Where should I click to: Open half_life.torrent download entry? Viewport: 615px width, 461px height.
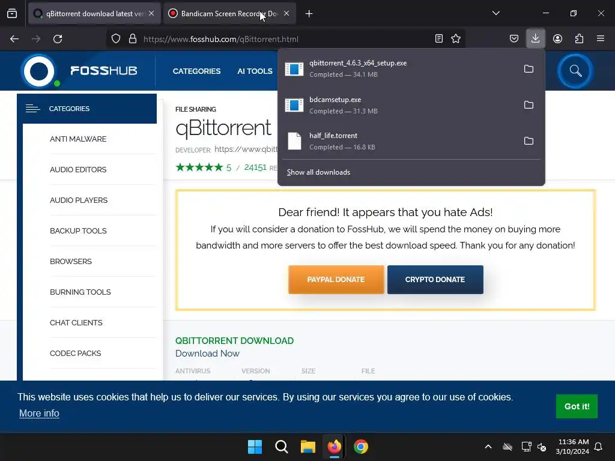pyautogui.click(x=400, y=141)
